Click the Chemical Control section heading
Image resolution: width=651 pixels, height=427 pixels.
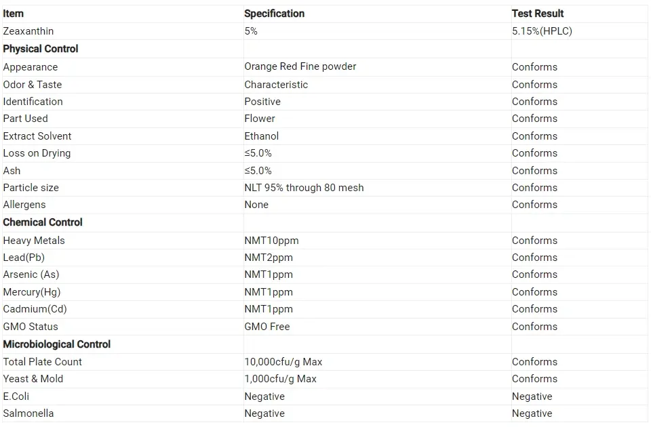[43, 222]
